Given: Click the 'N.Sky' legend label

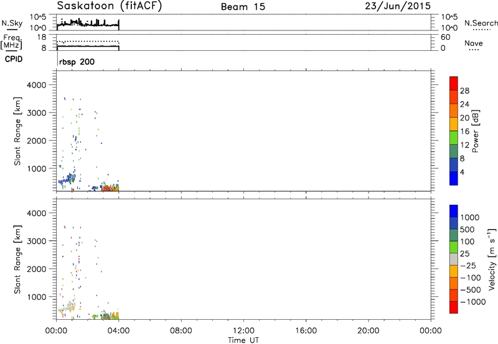Looking at the screenshot, I should click(x=12, y=23).
